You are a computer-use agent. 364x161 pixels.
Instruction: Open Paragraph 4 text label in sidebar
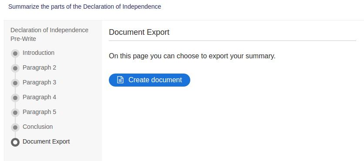(x=40, y=97)
